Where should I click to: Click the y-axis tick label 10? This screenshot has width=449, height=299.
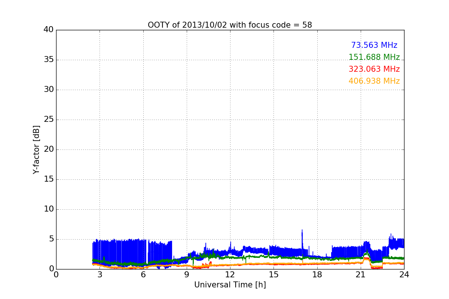tap(48, 209)
